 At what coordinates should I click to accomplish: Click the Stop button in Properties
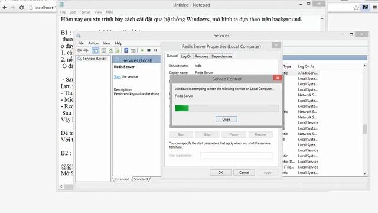pos(207,135)
